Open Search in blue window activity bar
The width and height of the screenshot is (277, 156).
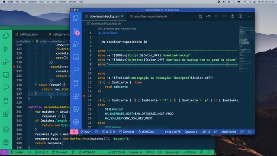click(x=76, y=70)
